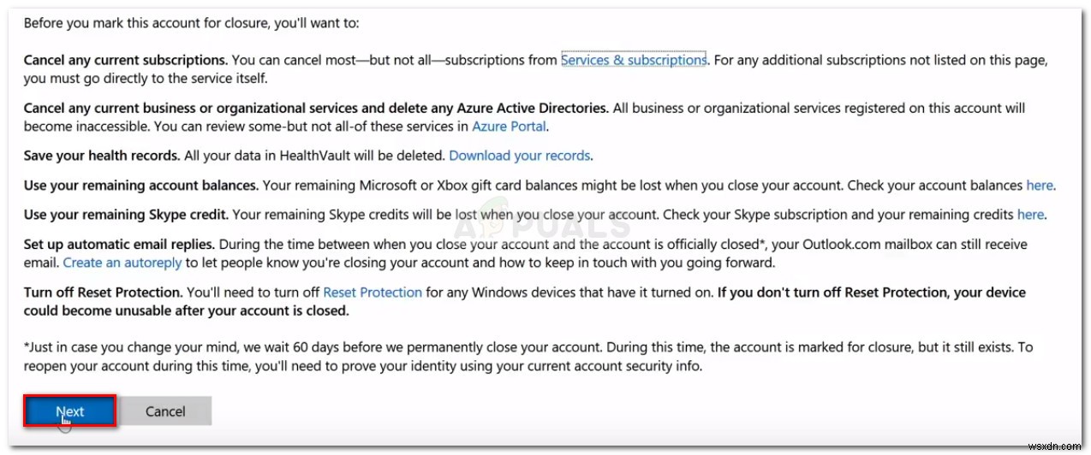Click the Next button
The image size is (1091, 455).
[69, 411]
